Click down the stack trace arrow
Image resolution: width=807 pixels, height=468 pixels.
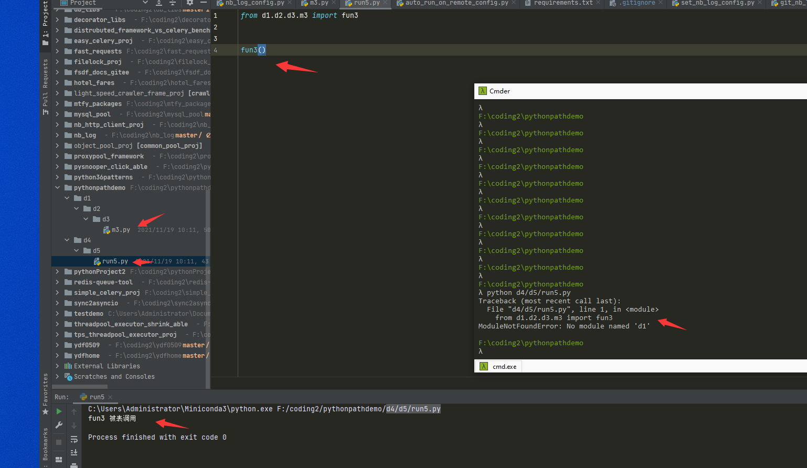(x=74, y=426)
